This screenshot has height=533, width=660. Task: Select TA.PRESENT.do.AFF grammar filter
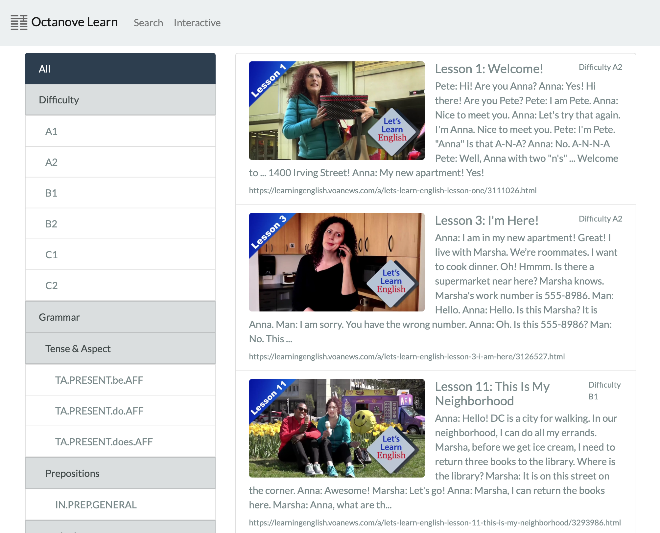[x=120, y=411]
